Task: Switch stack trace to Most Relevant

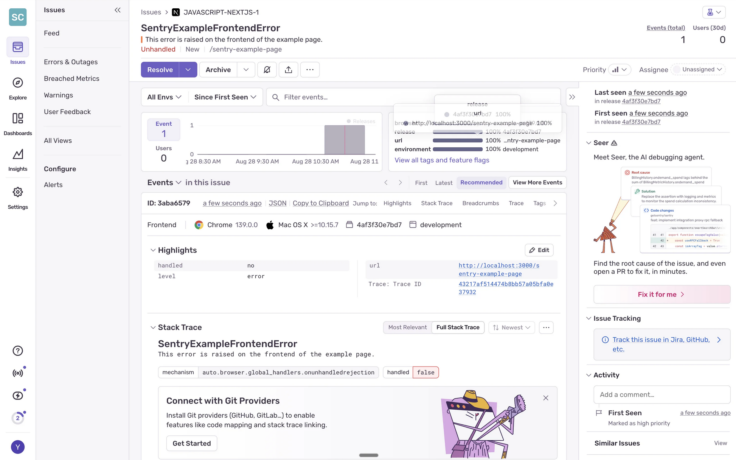Action: [407, 327]
